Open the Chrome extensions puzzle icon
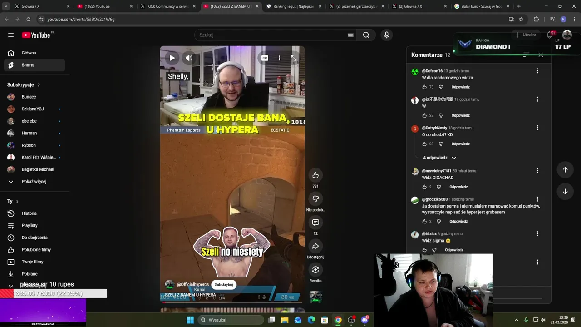This screenshot has width=581, height=327. pos(536,19)
